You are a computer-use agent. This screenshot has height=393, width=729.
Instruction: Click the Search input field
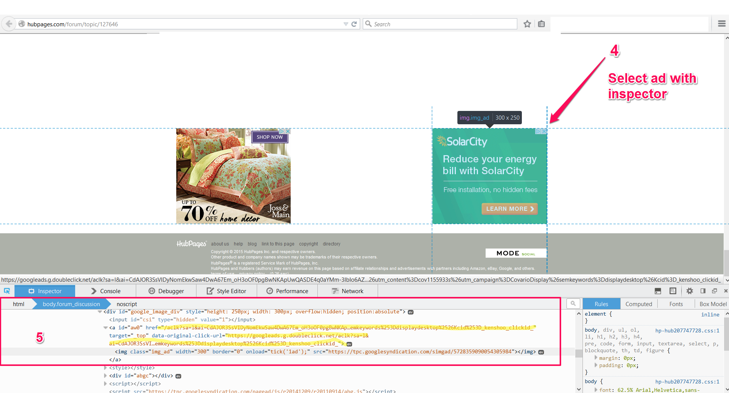440,24
